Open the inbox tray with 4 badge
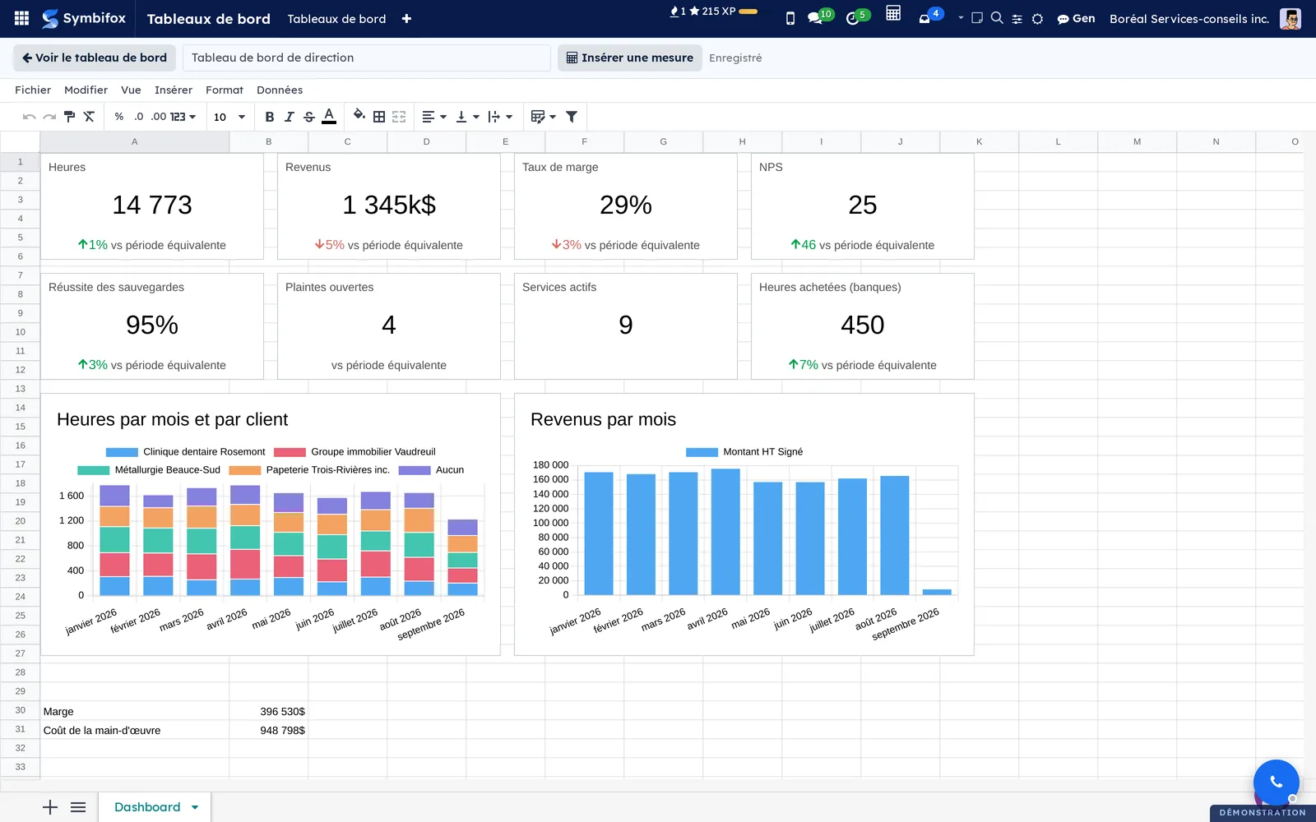Image resolution: width=1316 pixels, height=822 pixels. [x=930, y=16]
